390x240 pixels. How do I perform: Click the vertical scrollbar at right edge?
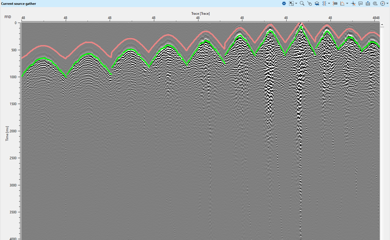[382, 113]
